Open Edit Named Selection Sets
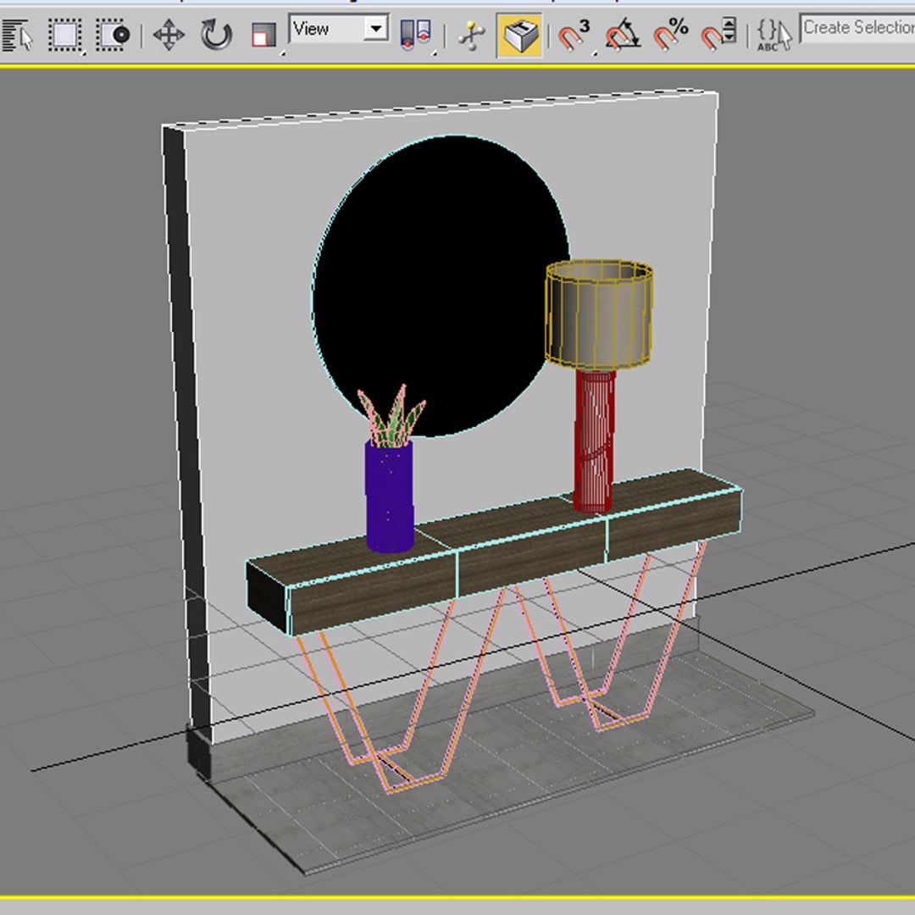Screen dimensions: 915x915 (774, 35)
